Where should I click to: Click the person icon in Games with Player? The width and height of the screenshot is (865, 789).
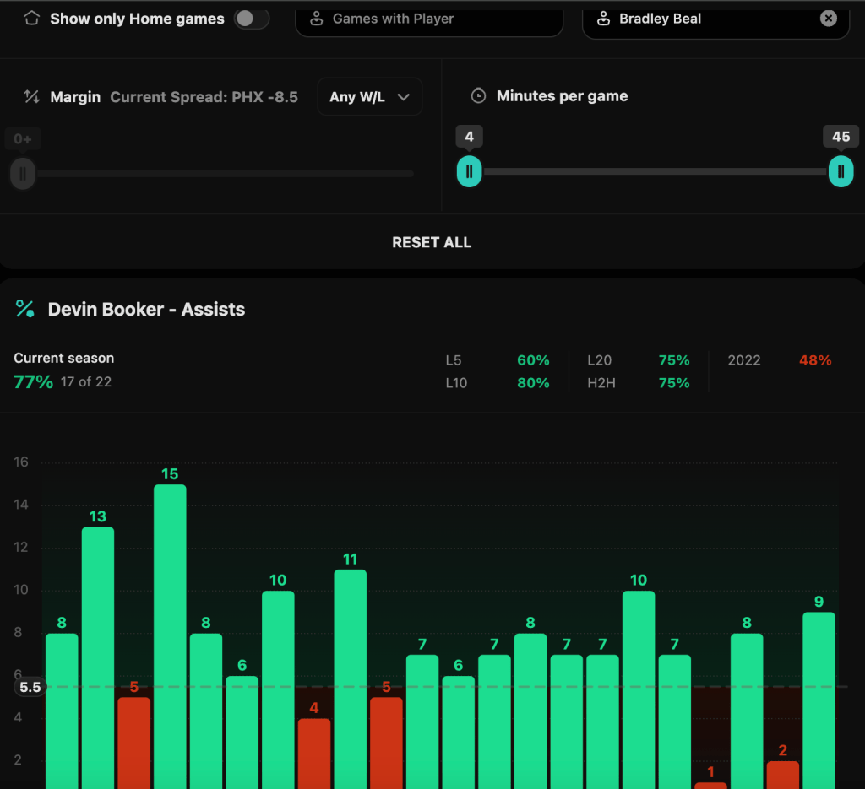click(x=317, y=19)
